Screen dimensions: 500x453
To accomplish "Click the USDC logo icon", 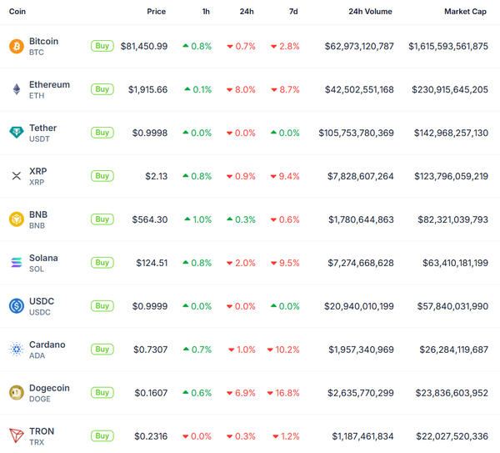I will pyautogui.click(x=16, y=306).
